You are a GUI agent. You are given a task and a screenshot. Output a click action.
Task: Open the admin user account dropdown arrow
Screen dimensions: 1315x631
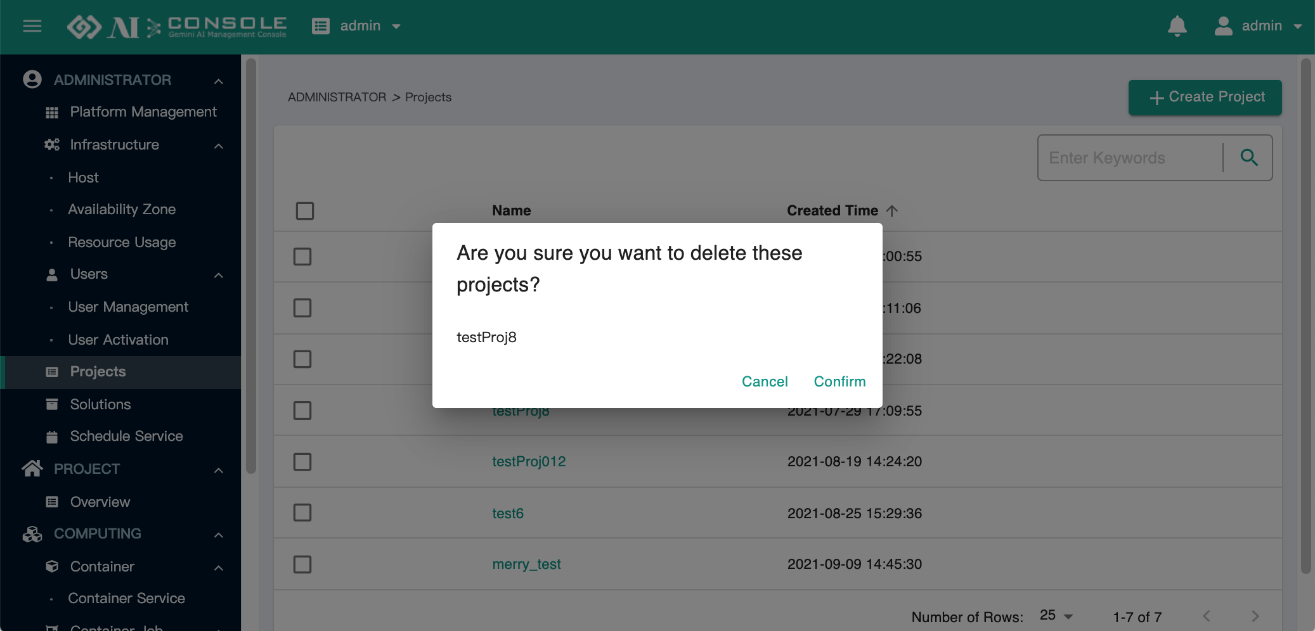[1297, 27]
